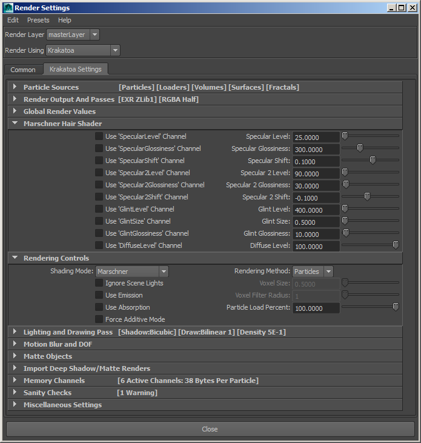421x443 pixels.
Task: Enable Use 'Specular2Shift' Channel checkbox
Action: pyautogui.click(x=99, y=197)
